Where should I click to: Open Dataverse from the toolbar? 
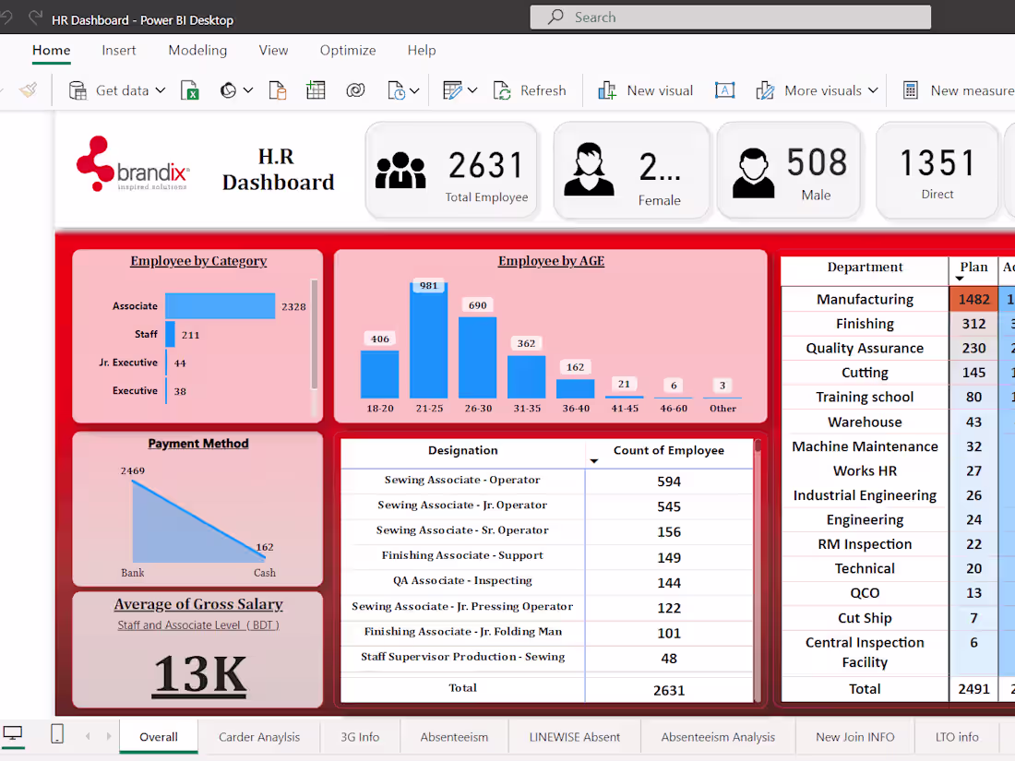[x=355, y=89]
